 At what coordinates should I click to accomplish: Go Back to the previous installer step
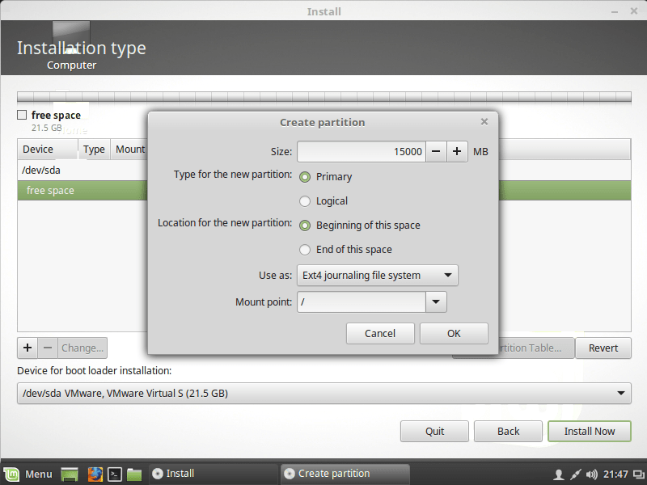point(508,431)
